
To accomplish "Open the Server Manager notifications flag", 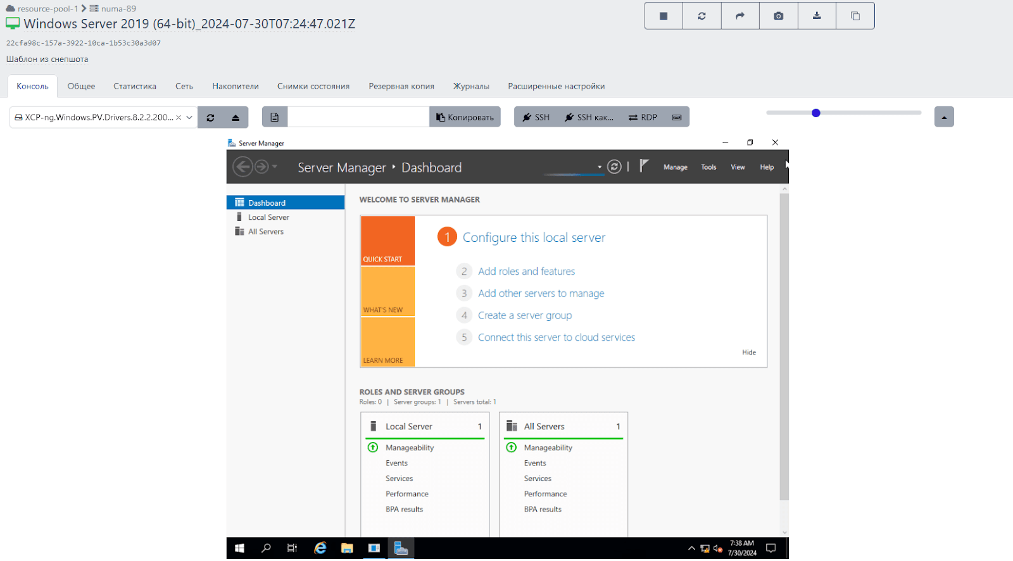I will pyautogui.click(x=644, y=166).
